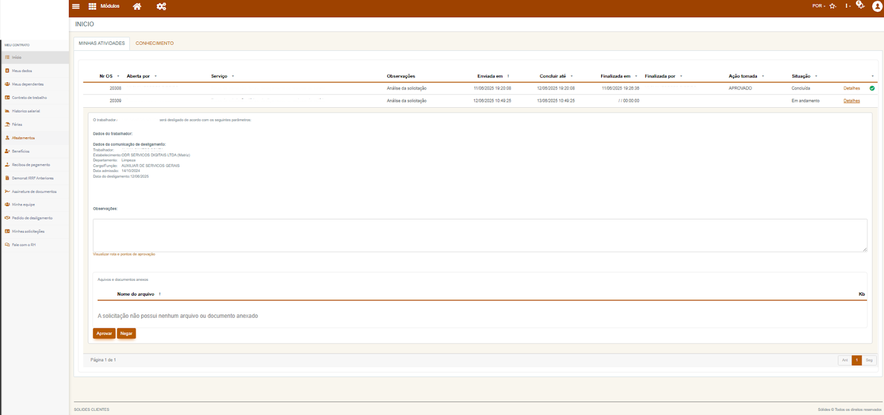This screenshot has height=415, width=884.
Task: Go to previous page with Ant button
Action: coord(845,360)
